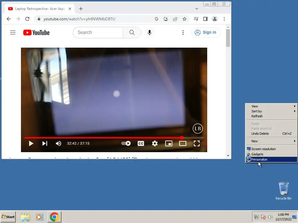Click the volume speaker tray icon
Viewport: 298px width, 223px height.
[270, 217]
